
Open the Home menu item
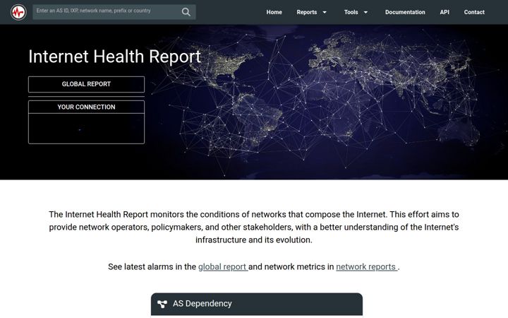click(x=274, y=12)
